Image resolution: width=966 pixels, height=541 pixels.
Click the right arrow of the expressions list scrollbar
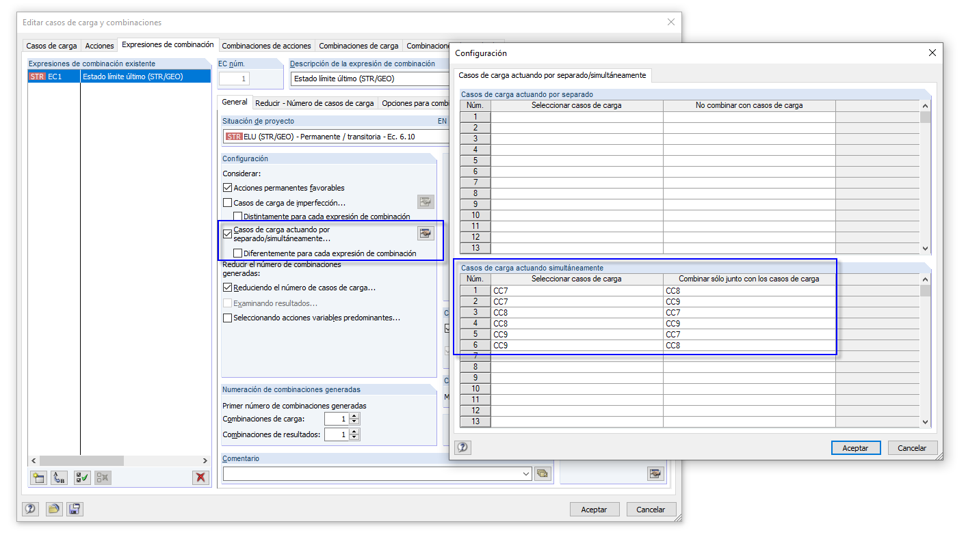pyautogui.click(x=205, y=461)
